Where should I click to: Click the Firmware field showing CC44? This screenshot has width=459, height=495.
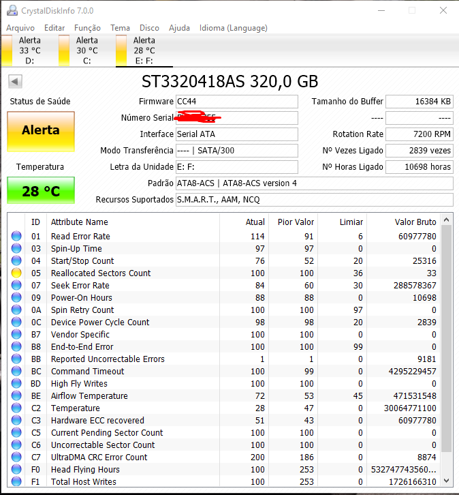(236, 102)
